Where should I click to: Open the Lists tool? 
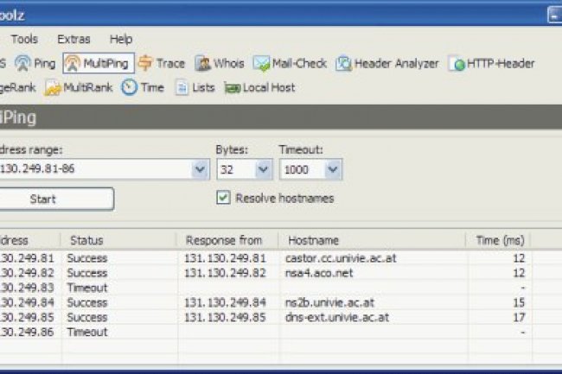(x=195, y=87)
